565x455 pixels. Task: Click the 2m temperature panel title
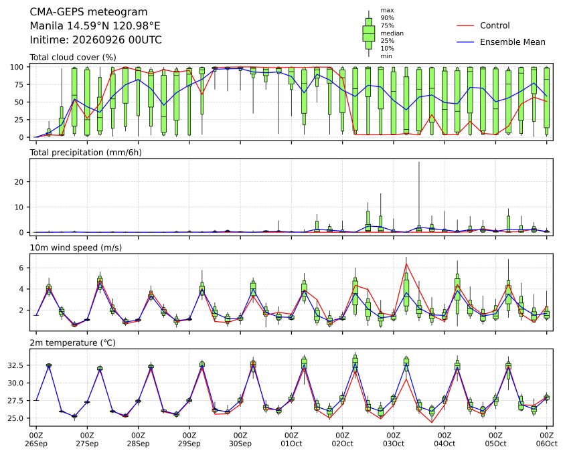[72, 343]
